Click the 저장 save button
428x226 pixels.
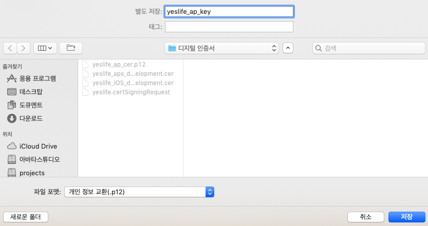click(407, 217)
